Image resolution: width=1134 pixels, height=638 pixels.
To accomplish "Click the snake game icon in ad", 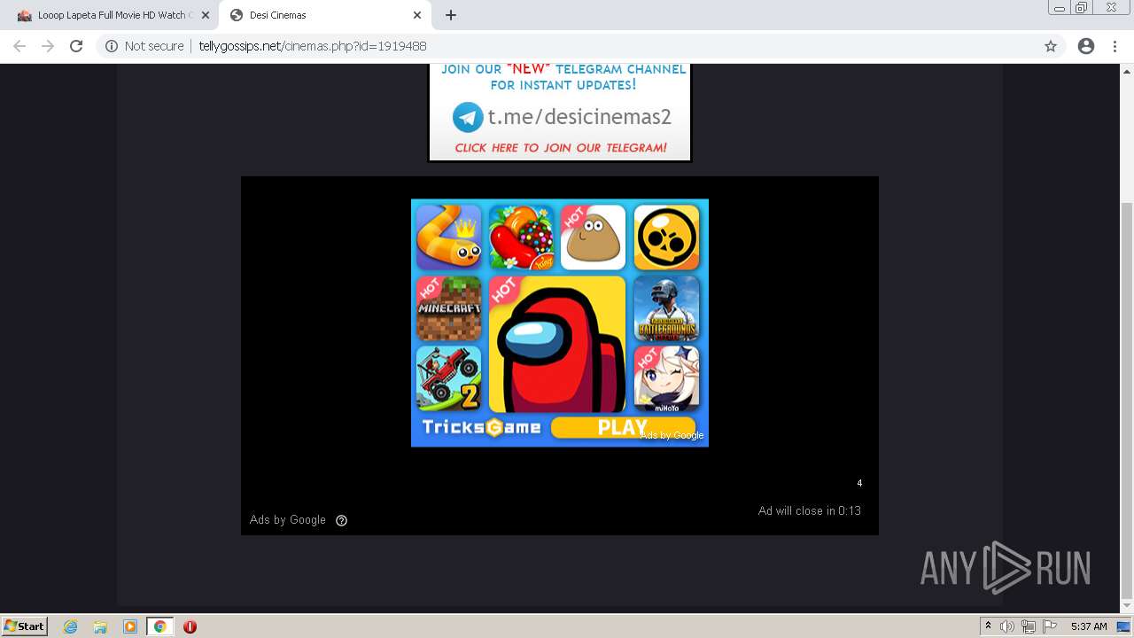I will 448,237.
